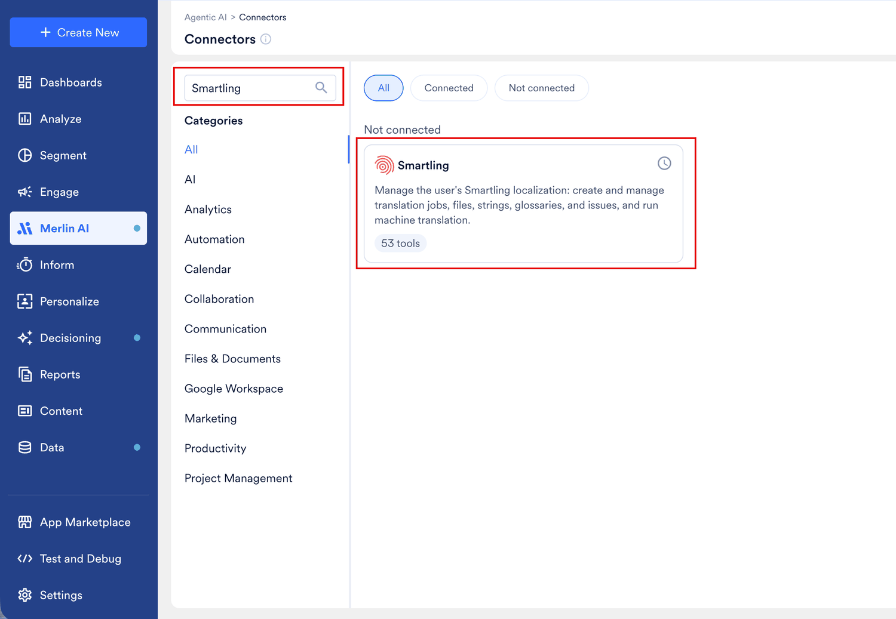Click the Smartling connector card title

click(x=423, y=165)
